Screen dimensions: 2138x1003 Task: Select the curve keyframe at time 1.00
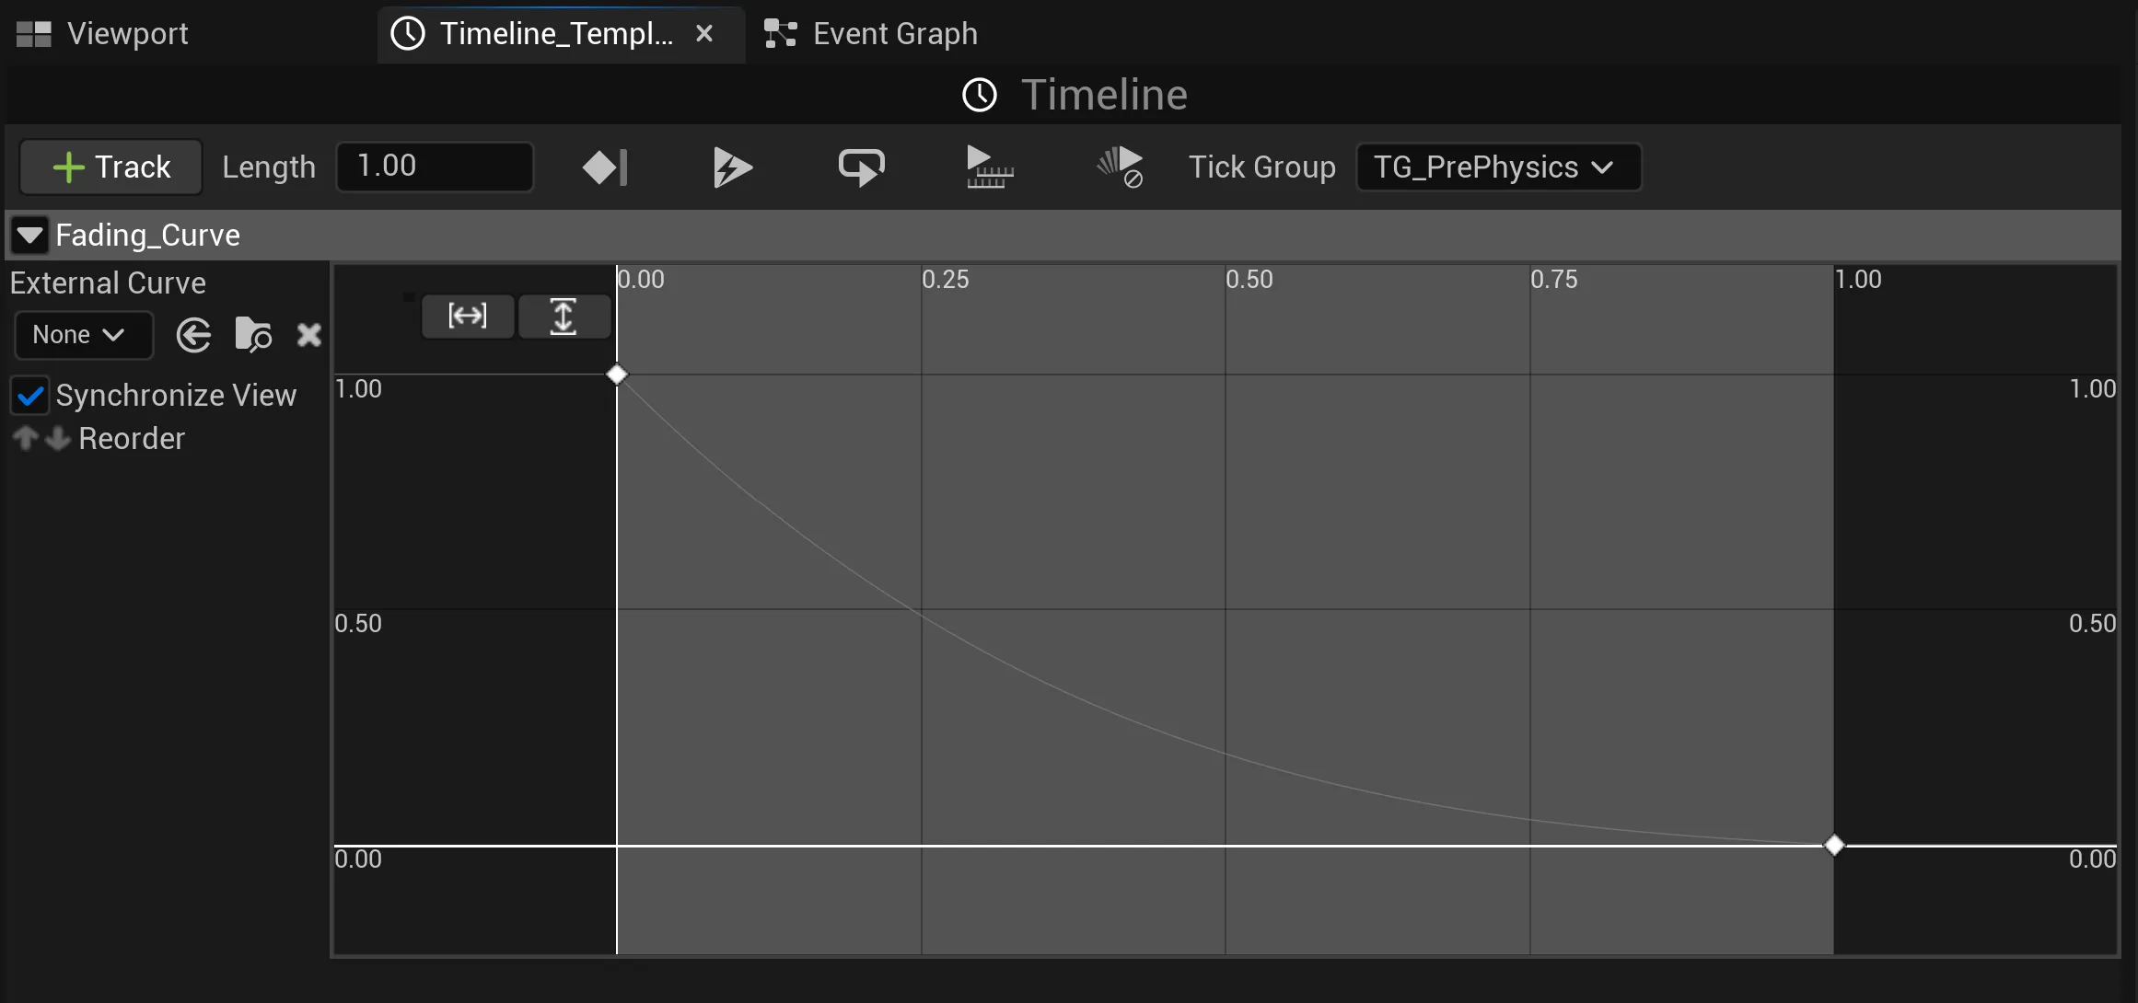point(1834,845)
